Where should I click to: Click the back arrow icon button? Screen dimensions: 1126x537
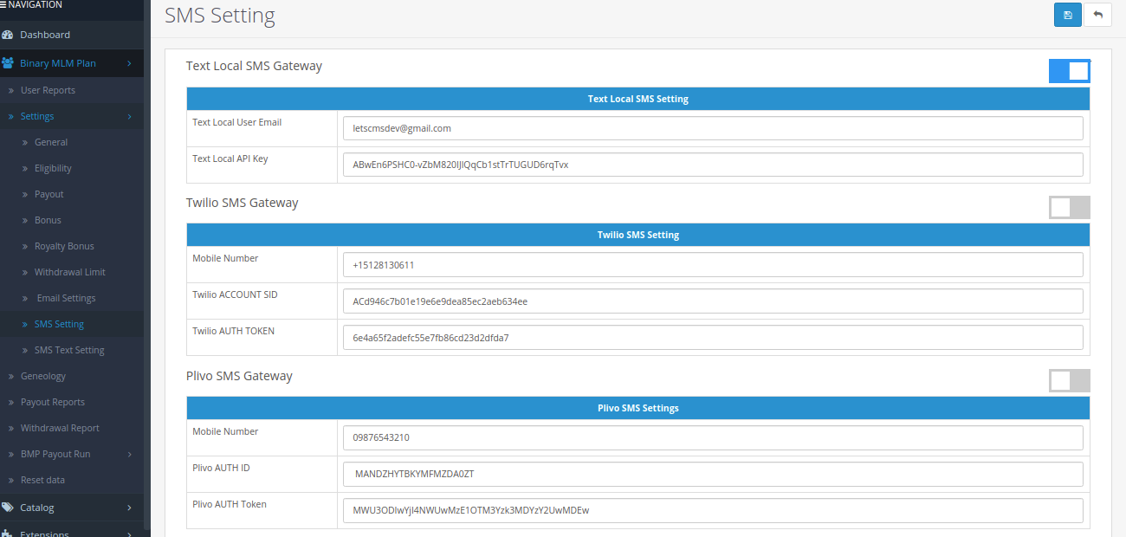pyautogui.click(x=1098, y=15)
